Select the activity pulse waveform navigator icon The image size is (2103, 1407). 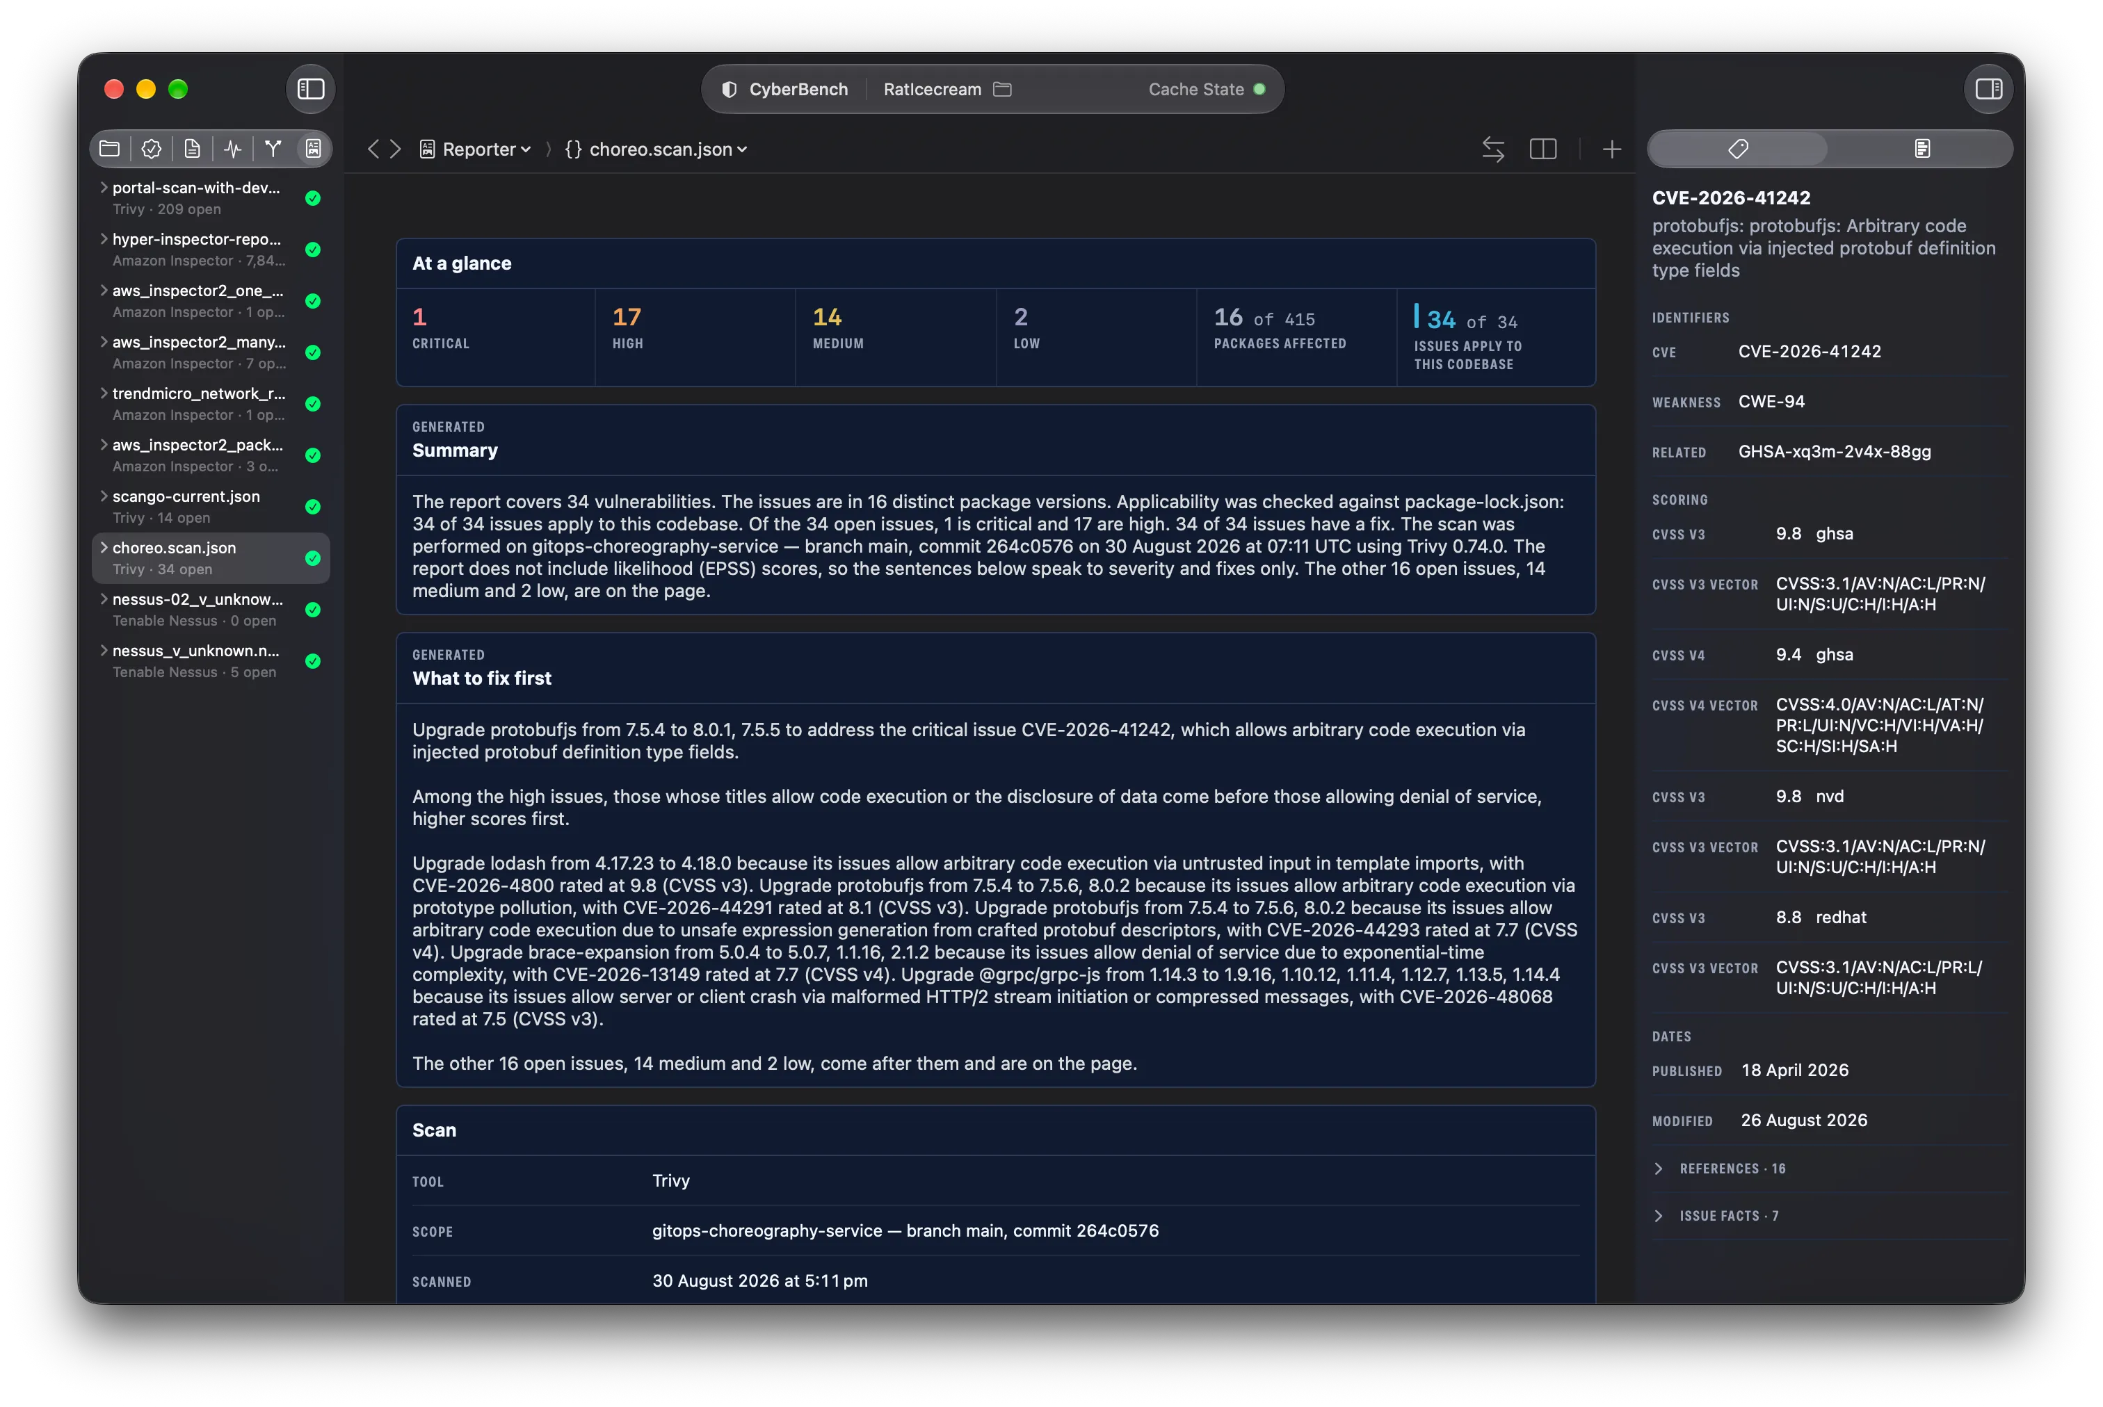tap(232, 149)
